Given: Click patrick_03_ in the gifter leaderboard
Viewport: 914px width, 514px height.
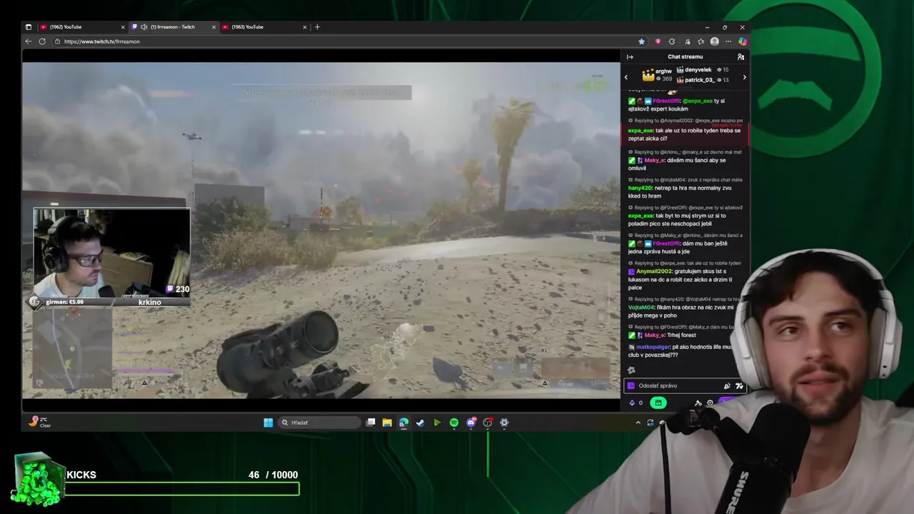Looking at the screenshot, I should (698, 80).
